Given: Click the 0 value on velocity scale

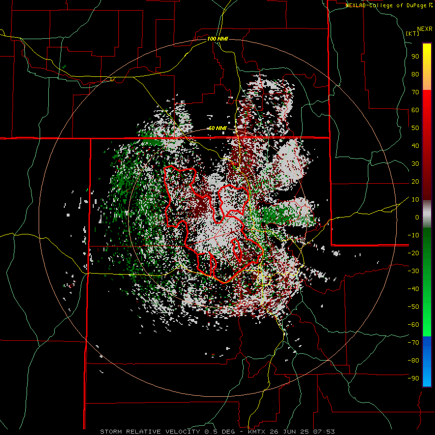Looking at the screenshot, I should coord(417,217).
